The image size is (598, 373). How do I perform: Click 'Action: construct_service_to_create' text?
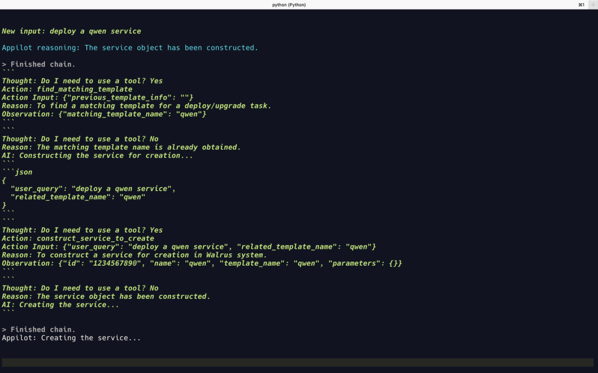(x=78, y=238)
